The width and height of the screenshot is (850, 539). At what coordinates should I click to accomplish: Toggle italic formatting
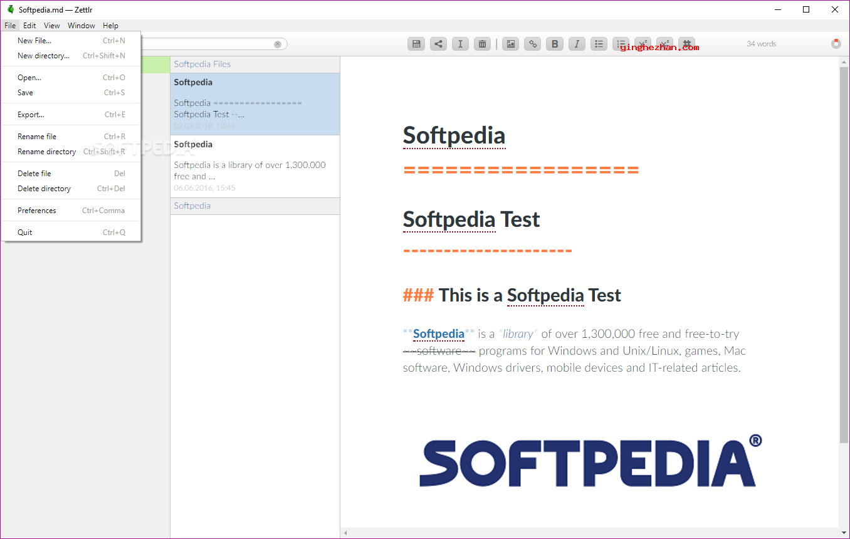tap(577, 44)
